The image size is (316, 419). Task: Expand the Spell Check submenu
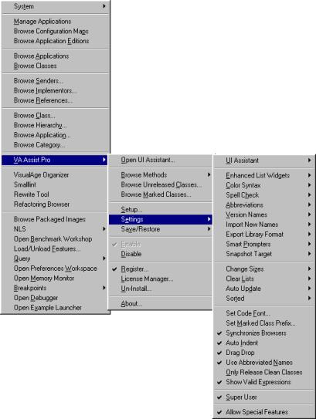pos(264,195)
